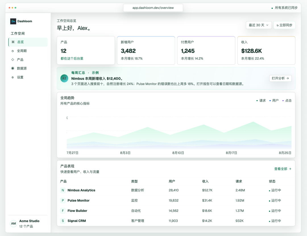
Task: Select the 全周期 clock icon
Action: click(13, 51)
